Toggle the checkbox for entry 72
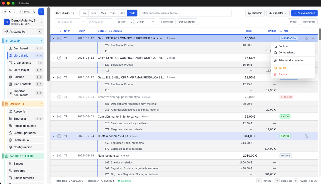The image size is (321, 184). point(59,117)
